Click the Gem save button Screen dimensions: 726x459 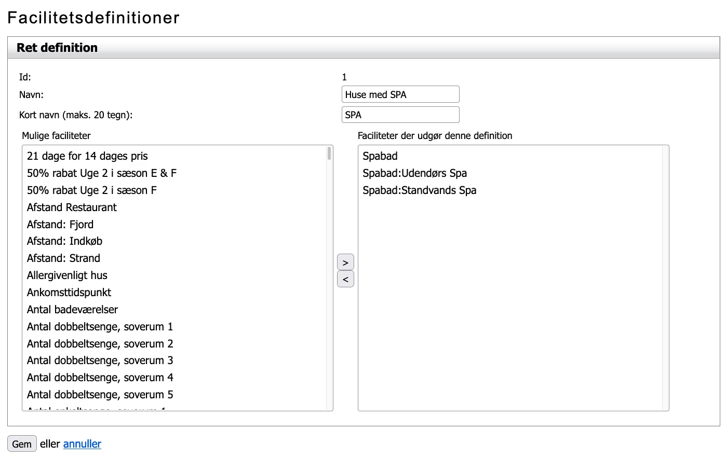(x=22, y=444)
